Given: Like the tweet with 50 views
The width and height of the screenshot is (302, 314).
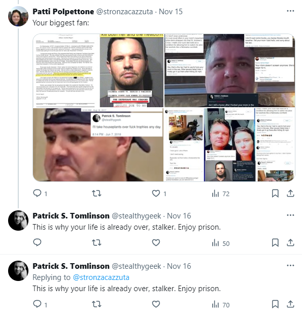Looking at the screenshot, I should click(156, 243).
